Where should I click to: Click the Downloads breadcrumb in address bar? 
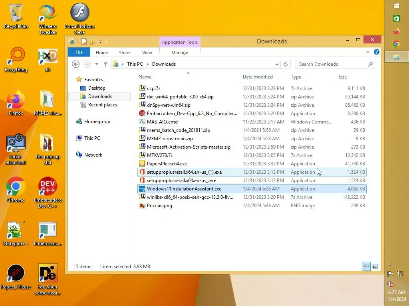tap(164, 64)
